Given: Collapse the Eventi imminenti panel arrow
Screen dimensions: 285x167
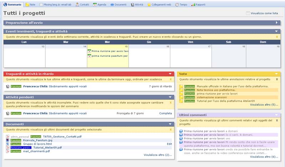Looking at the screenshot, I should [x=276, y=31].
